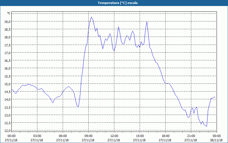Click the 12,0 y-axis value
Image resolution: width=228 pixels, height=143 pixels.
tap(8, 131)
